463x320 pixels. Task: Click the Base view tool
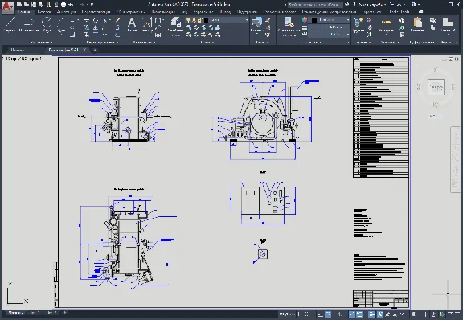[x=448, y=24]
